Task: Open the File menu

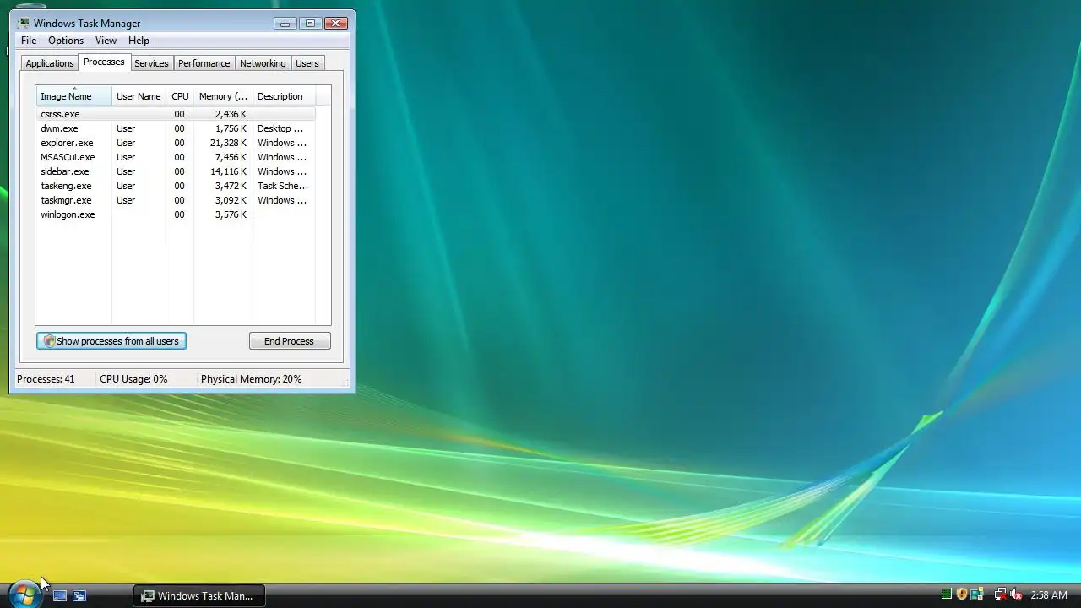Action: 29,41
